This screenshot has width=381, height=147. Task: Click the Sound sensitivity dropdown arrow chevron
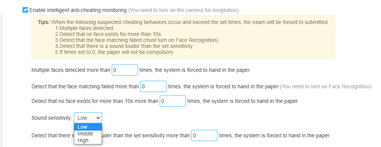tap(98, 118)
